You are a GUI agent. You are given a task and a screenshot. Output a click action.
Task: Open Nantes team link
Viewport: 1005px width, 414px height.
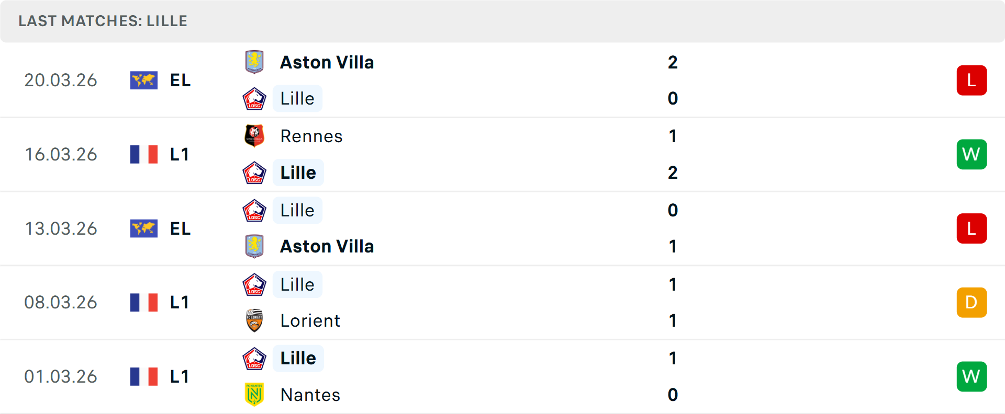point(310,395)
